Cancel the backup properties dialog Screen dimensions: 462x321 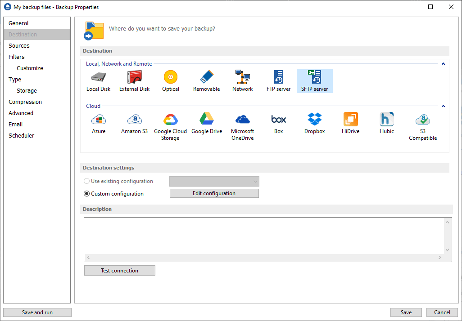(442, 312)
